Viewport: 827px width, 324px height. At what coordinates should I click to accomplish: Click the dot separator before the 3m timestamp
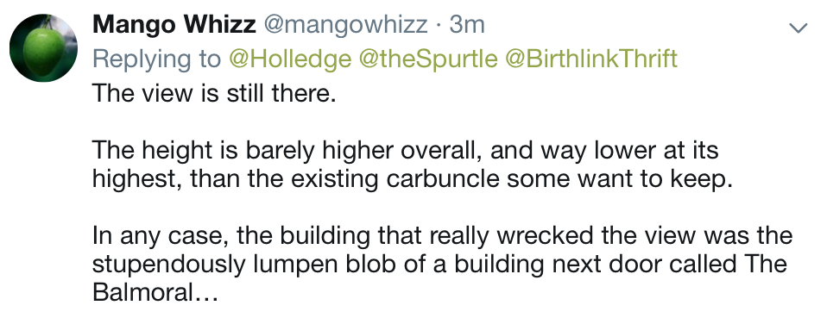439,25
